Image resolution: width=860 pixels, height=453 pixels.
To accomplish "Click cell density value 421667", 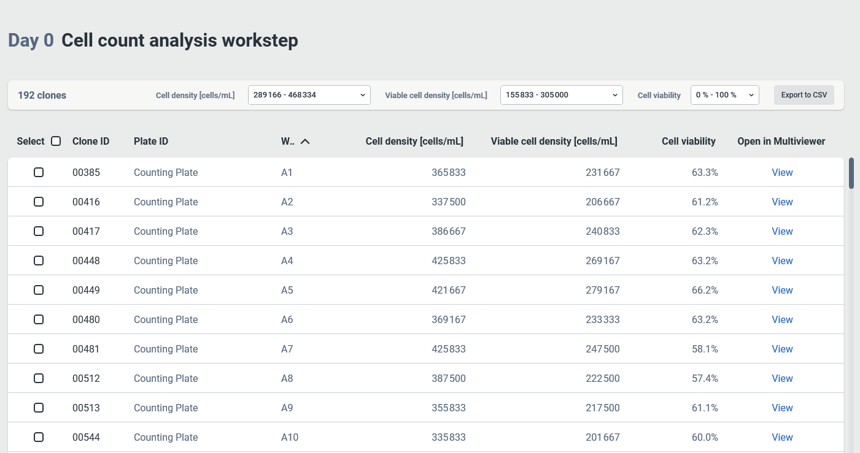I will click(x=449, y=290).
